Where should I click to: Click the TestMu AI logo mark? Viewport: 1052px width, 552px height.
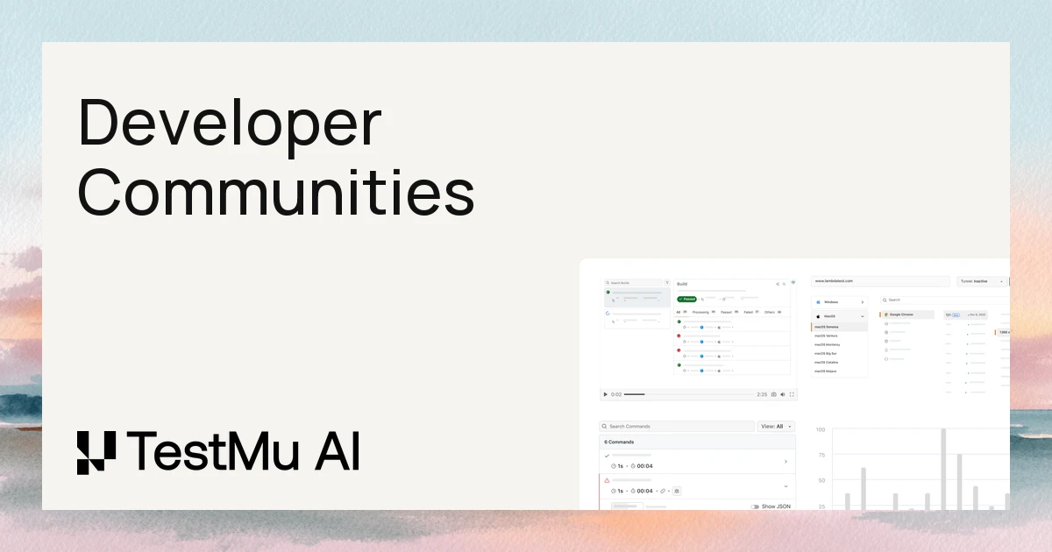96,452
